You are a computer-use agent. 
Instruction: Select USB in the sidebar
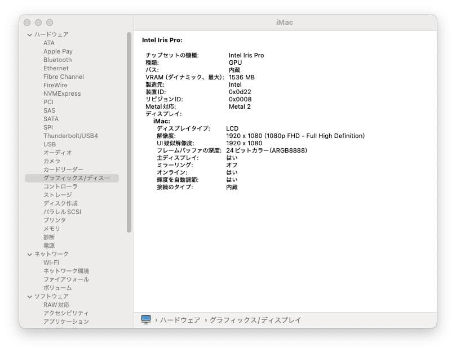pyautogui.click(x=50, y=144)
